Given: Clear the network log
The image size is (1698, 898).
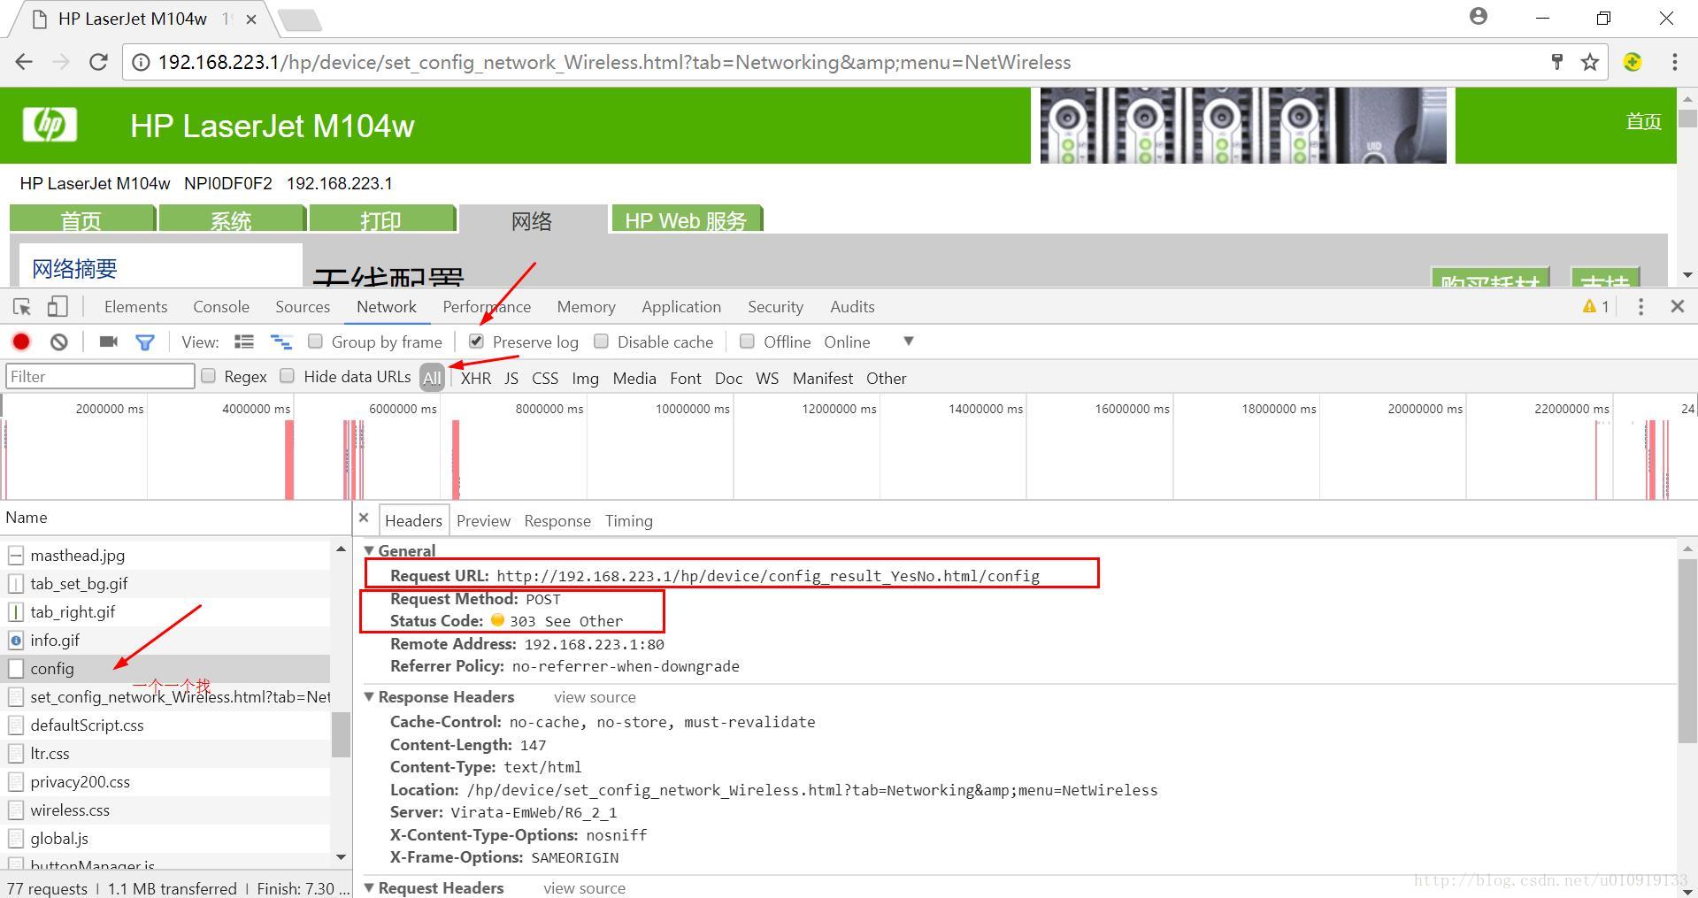Looking at the screenshot, I should [x=58, y=342].
